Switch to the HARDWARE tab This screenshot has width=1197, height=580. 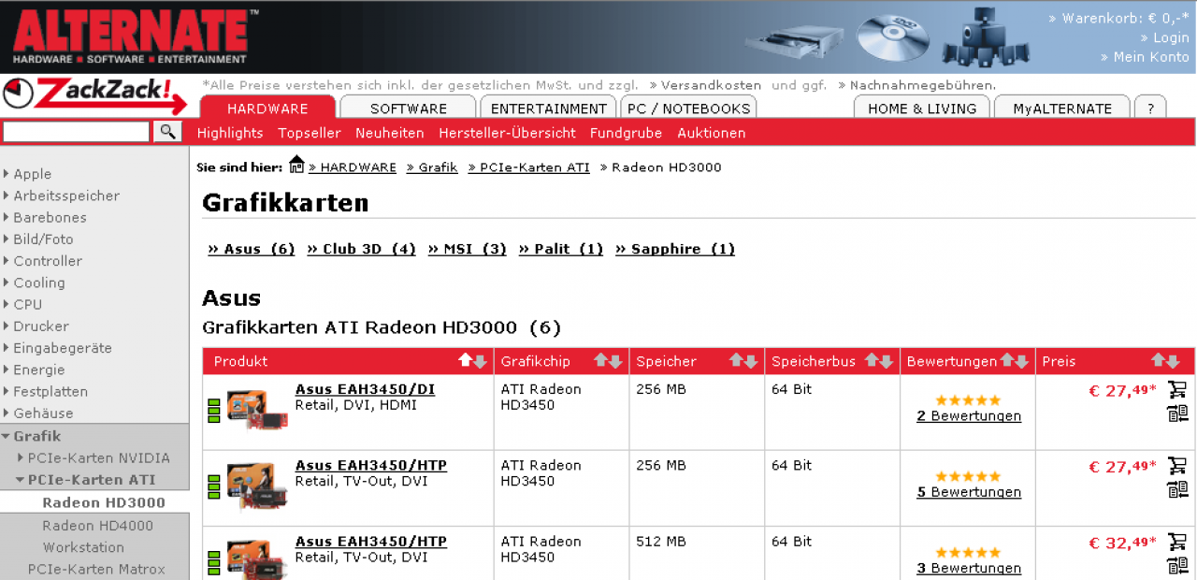267,108
